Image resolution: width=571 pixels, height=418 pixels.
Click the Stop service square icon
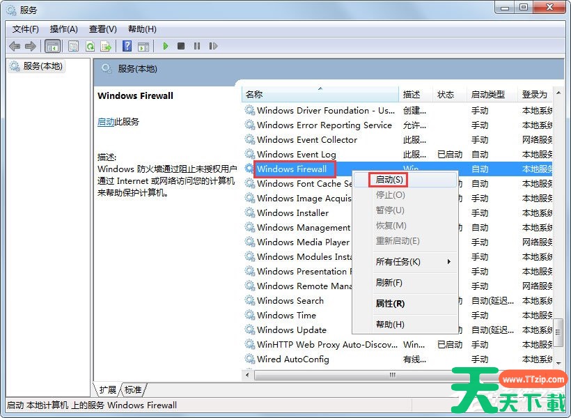point(181,46)
